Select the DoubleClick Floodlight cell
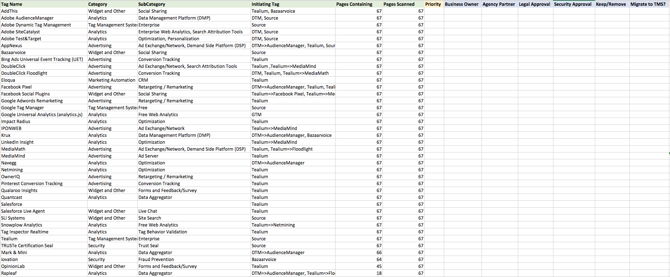Viewport: 670px width, 277px height. tap(44, 73)
